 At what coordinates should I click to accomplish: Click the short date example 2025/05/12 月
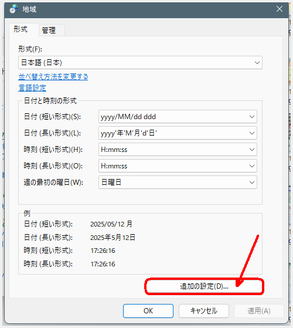pos(111,224)
